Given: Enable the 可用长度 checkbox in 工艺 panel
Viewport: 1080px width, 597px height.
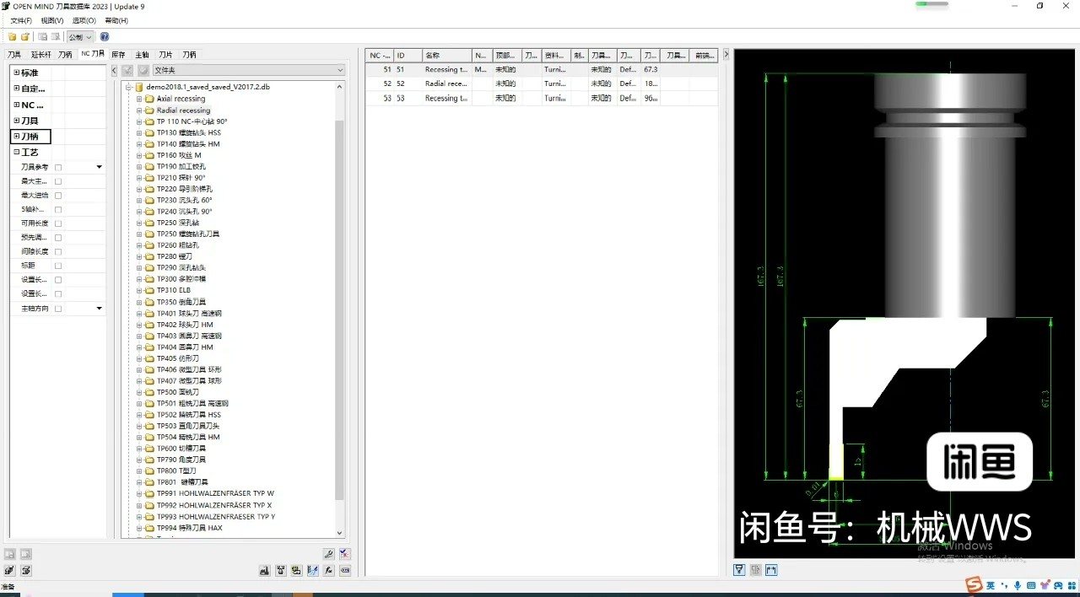Looking at the screenshot, I should [57, 223].
